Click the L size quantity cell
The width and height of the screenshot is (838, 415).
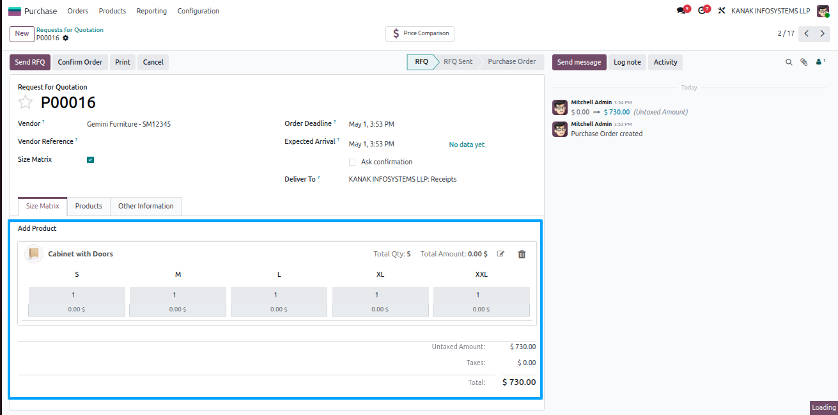pos(279,295)
